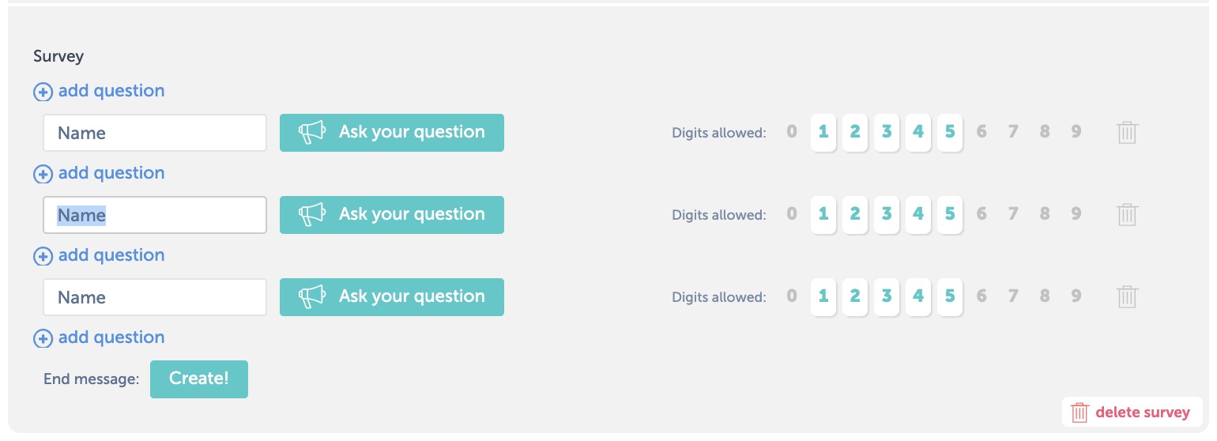Click the red trash icon beside delete survey
This screenshot has width=1217, height=441.
pyautogui.click(x=1079, y=413)
